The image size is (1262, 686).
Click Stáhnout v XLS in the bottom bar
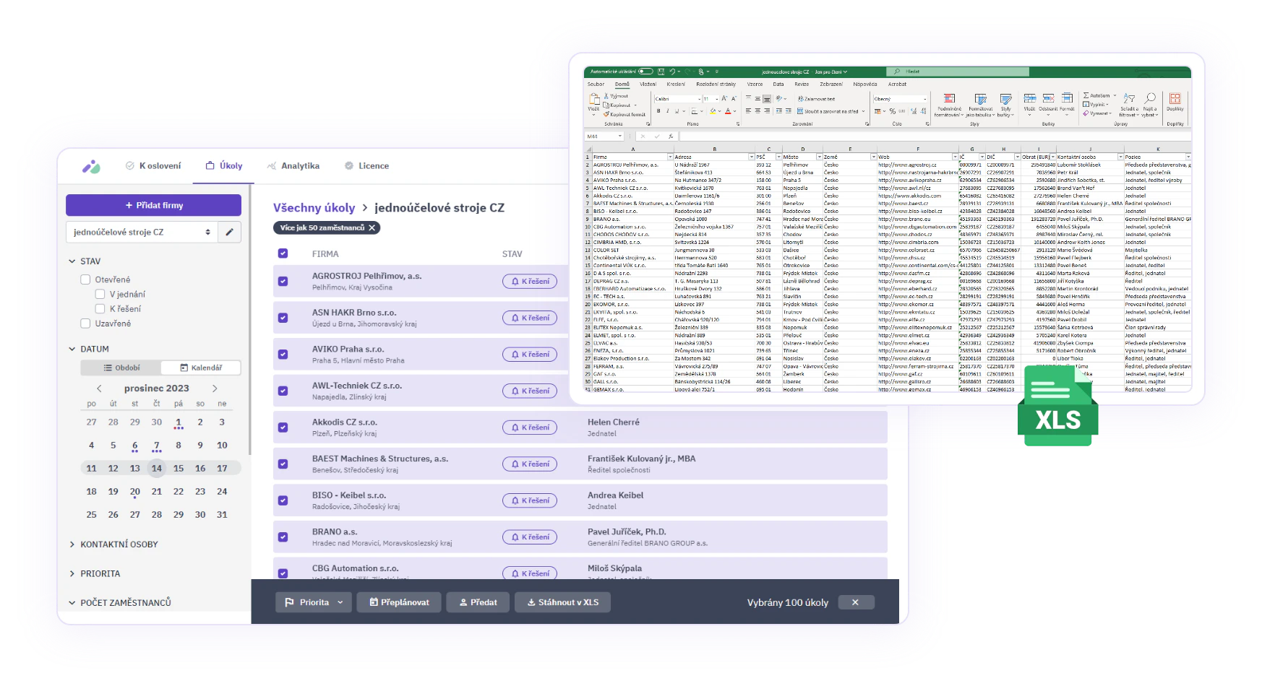[x=562, y=602]
